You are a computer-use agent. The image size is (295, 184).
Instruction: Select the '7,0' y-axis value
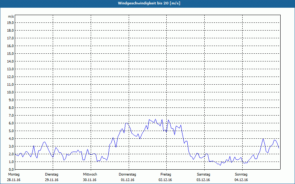(x=11, y=115)
